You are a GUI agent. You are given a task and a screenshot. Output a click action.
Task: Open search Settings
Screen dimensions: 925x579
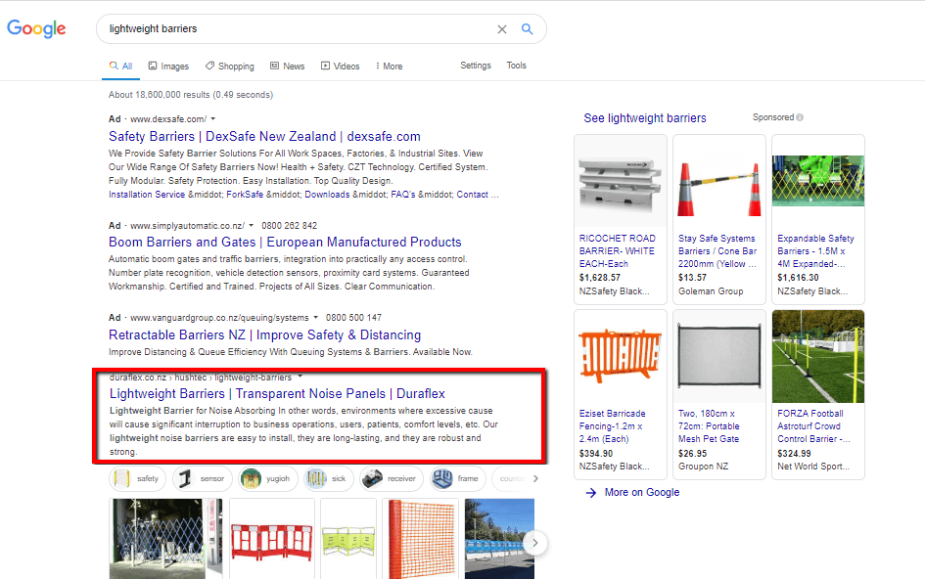point(476,66)
